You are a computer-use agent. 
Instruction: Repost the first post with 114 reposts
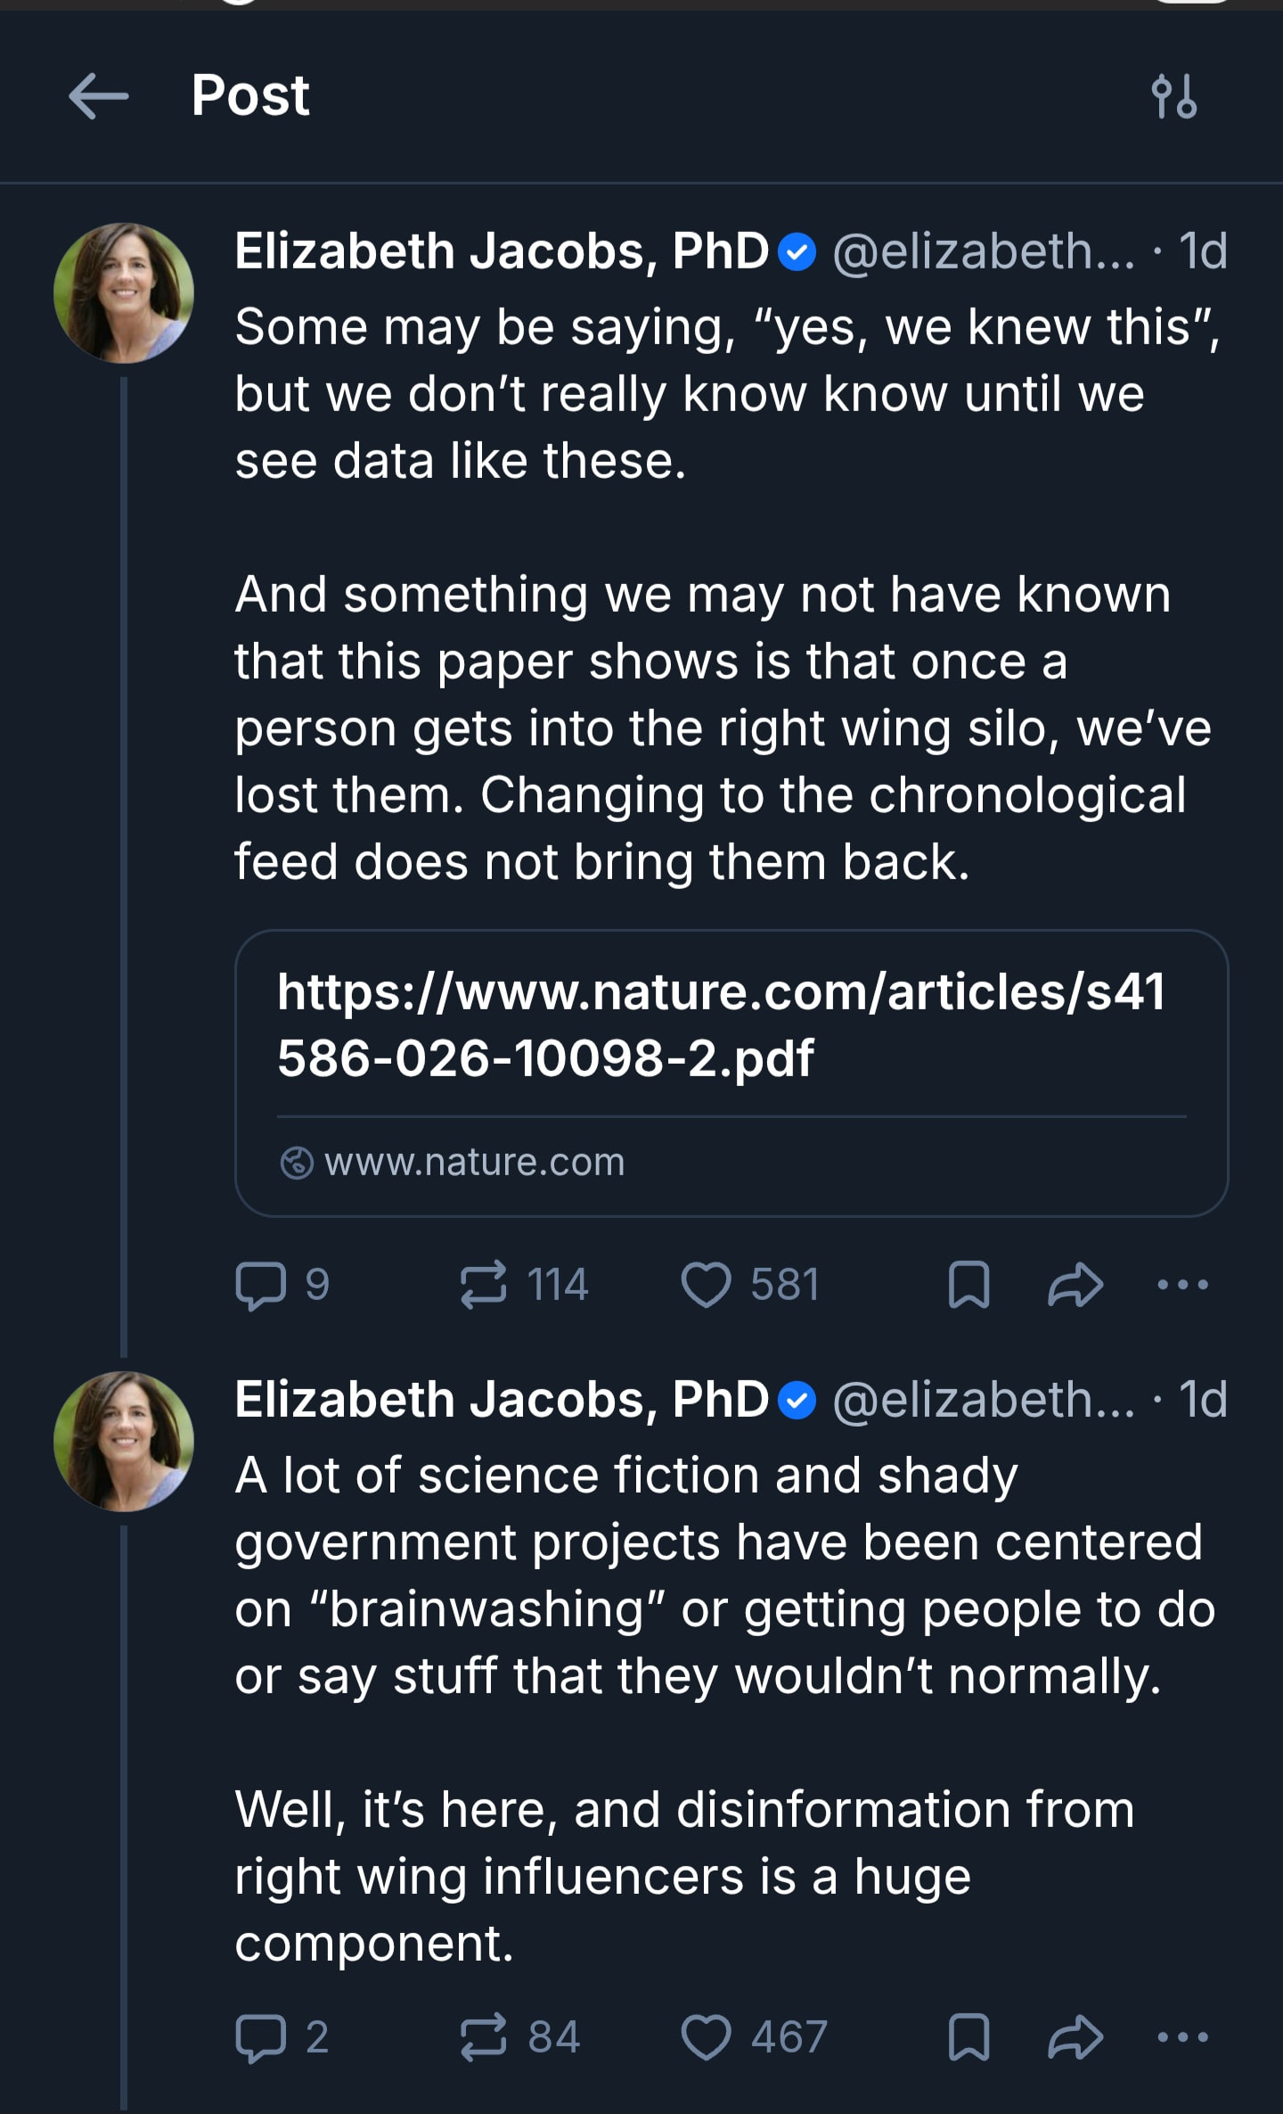coord(484,1285)
